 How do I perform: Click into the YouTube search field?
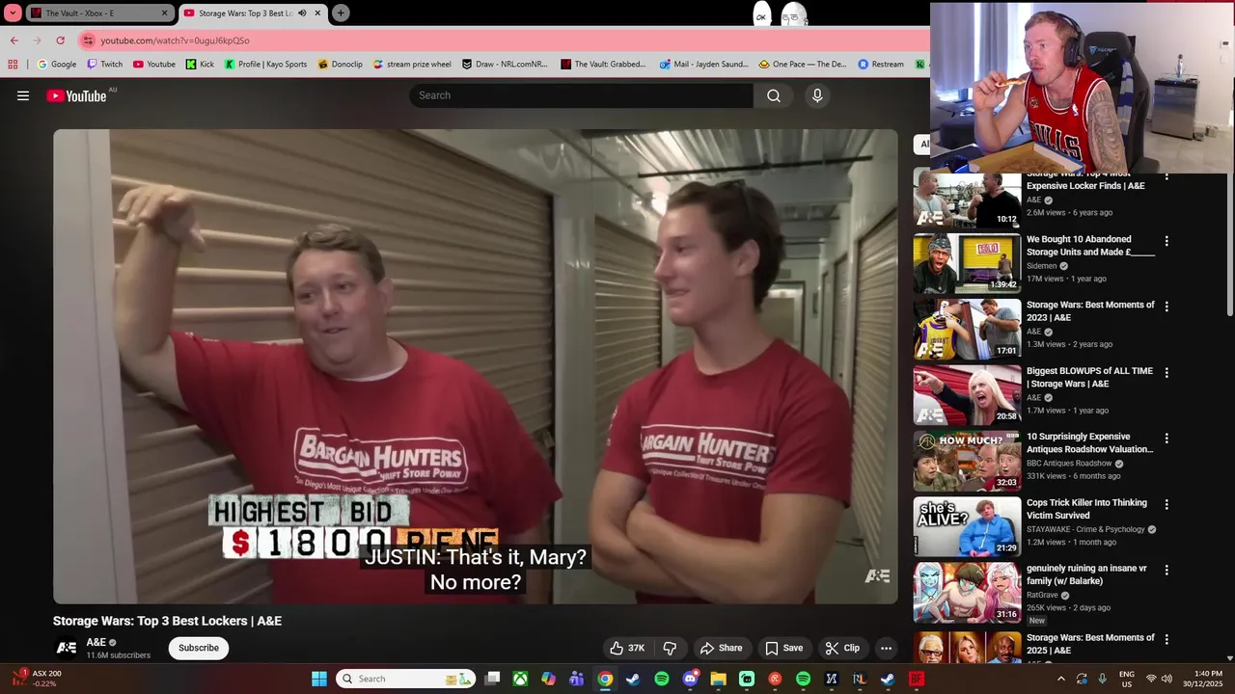click(x=581, y=95)
